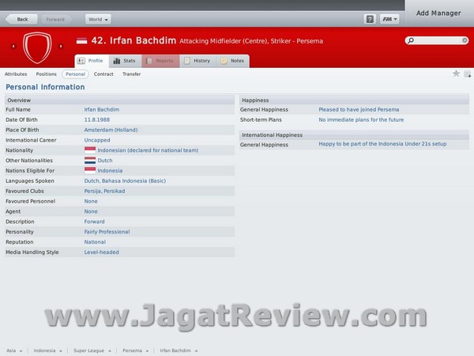Click the Add Manager button
The height and width of the screenshot is (356, 474).
click(438, 13)
